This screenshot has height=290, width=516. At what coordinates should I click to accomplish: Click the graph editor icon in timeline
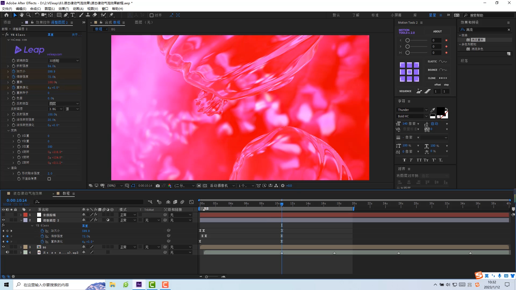click(191, 202)
